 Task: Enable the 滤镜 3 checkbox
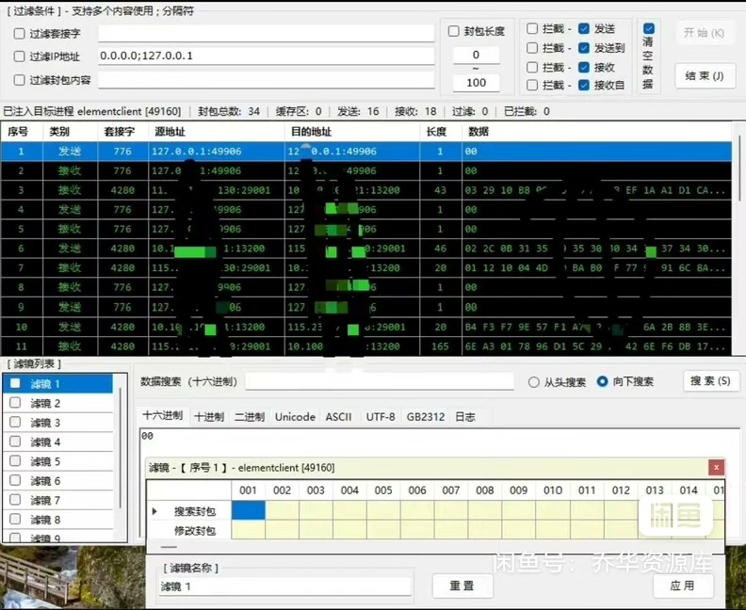[x=15, y=422]
